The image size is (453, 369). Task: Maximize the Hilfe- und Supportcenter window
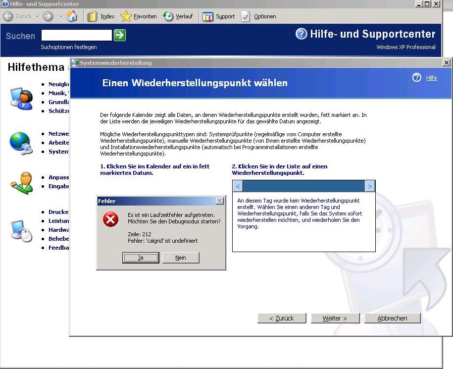pyautogui.click(x=427, y=4)
